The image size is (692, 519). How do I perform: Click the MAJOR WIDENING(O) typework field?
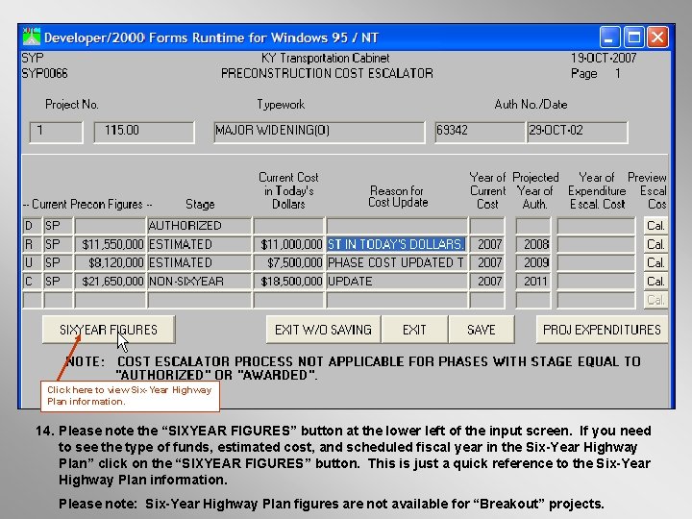click(319, 132)
